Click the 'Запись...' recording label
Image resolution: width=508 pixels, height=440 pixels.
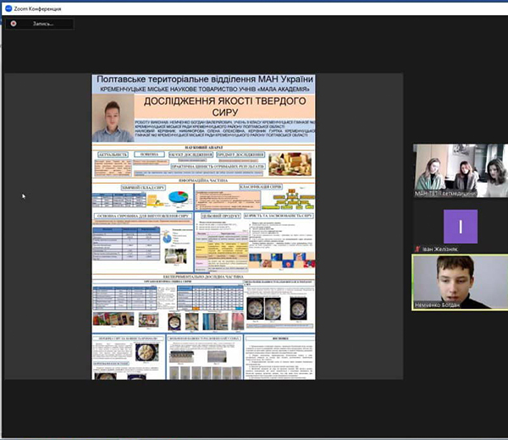point(43,24)
